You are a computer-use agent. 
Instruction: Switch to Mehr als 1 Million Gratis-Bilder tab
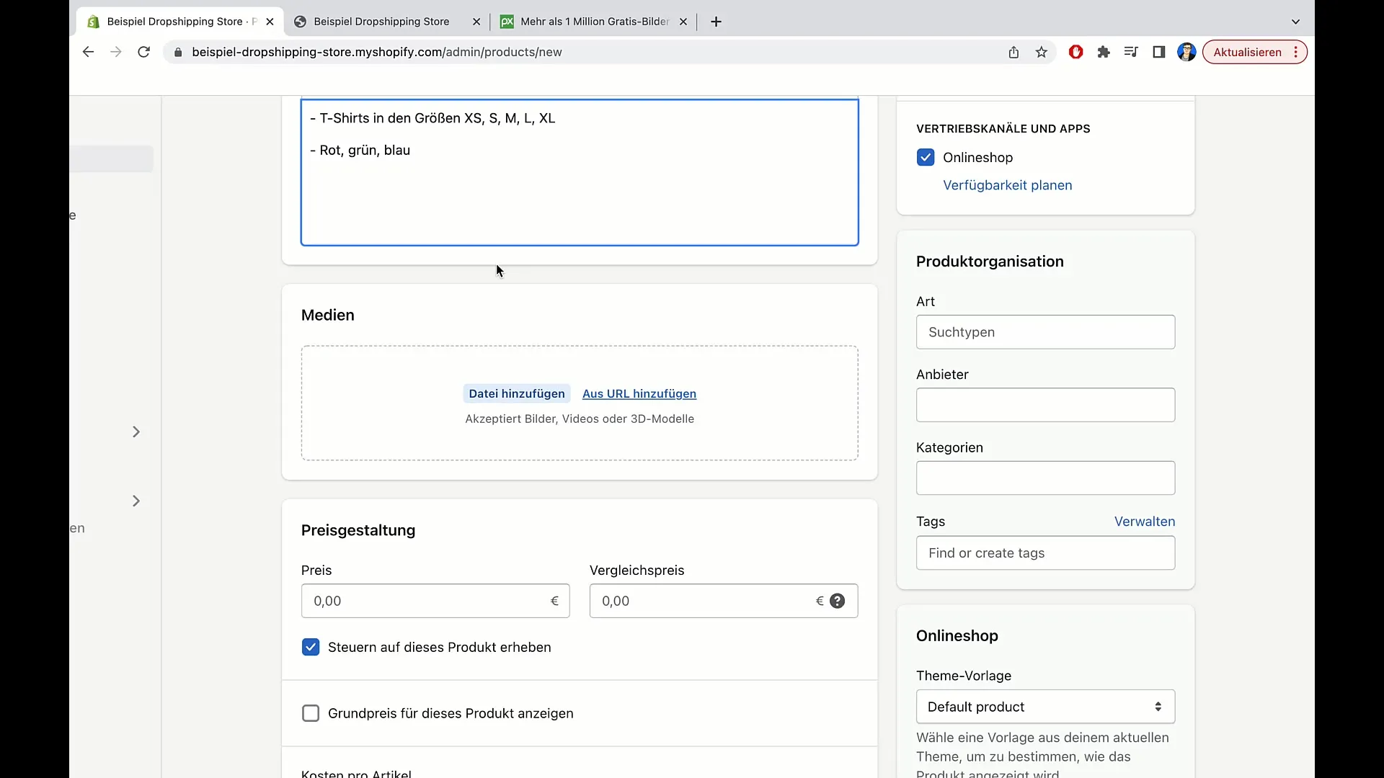[595, 22]
